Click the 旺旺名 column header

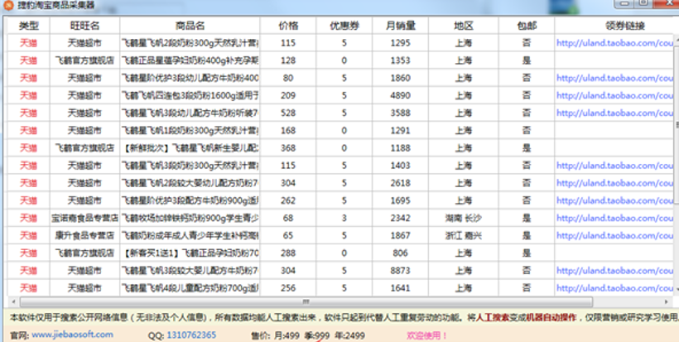pyautogui.click(x=84, y=26)
